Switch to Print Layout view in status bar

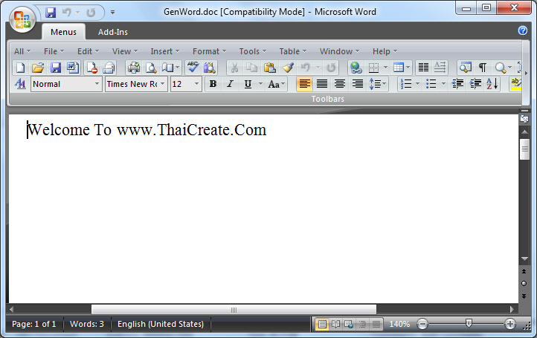pyautogui.click(x=322, y=324)
